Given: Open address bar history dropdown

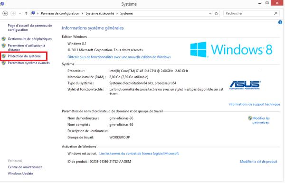Looking at the screenshot, I should pyautogui.click(x=210, y=13).
